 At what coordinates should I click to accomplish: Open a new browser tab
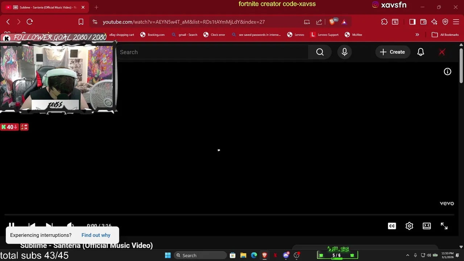96,7
